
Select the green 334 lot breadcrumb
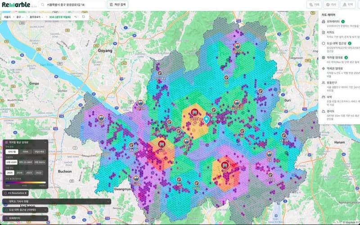click(60, 17)
